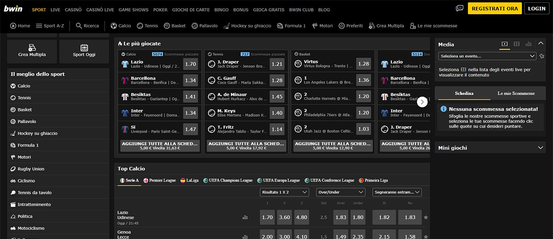This screenshot has height=239, width=553.
Task: Open Sport A-Z menu
Action: point(50,26)
